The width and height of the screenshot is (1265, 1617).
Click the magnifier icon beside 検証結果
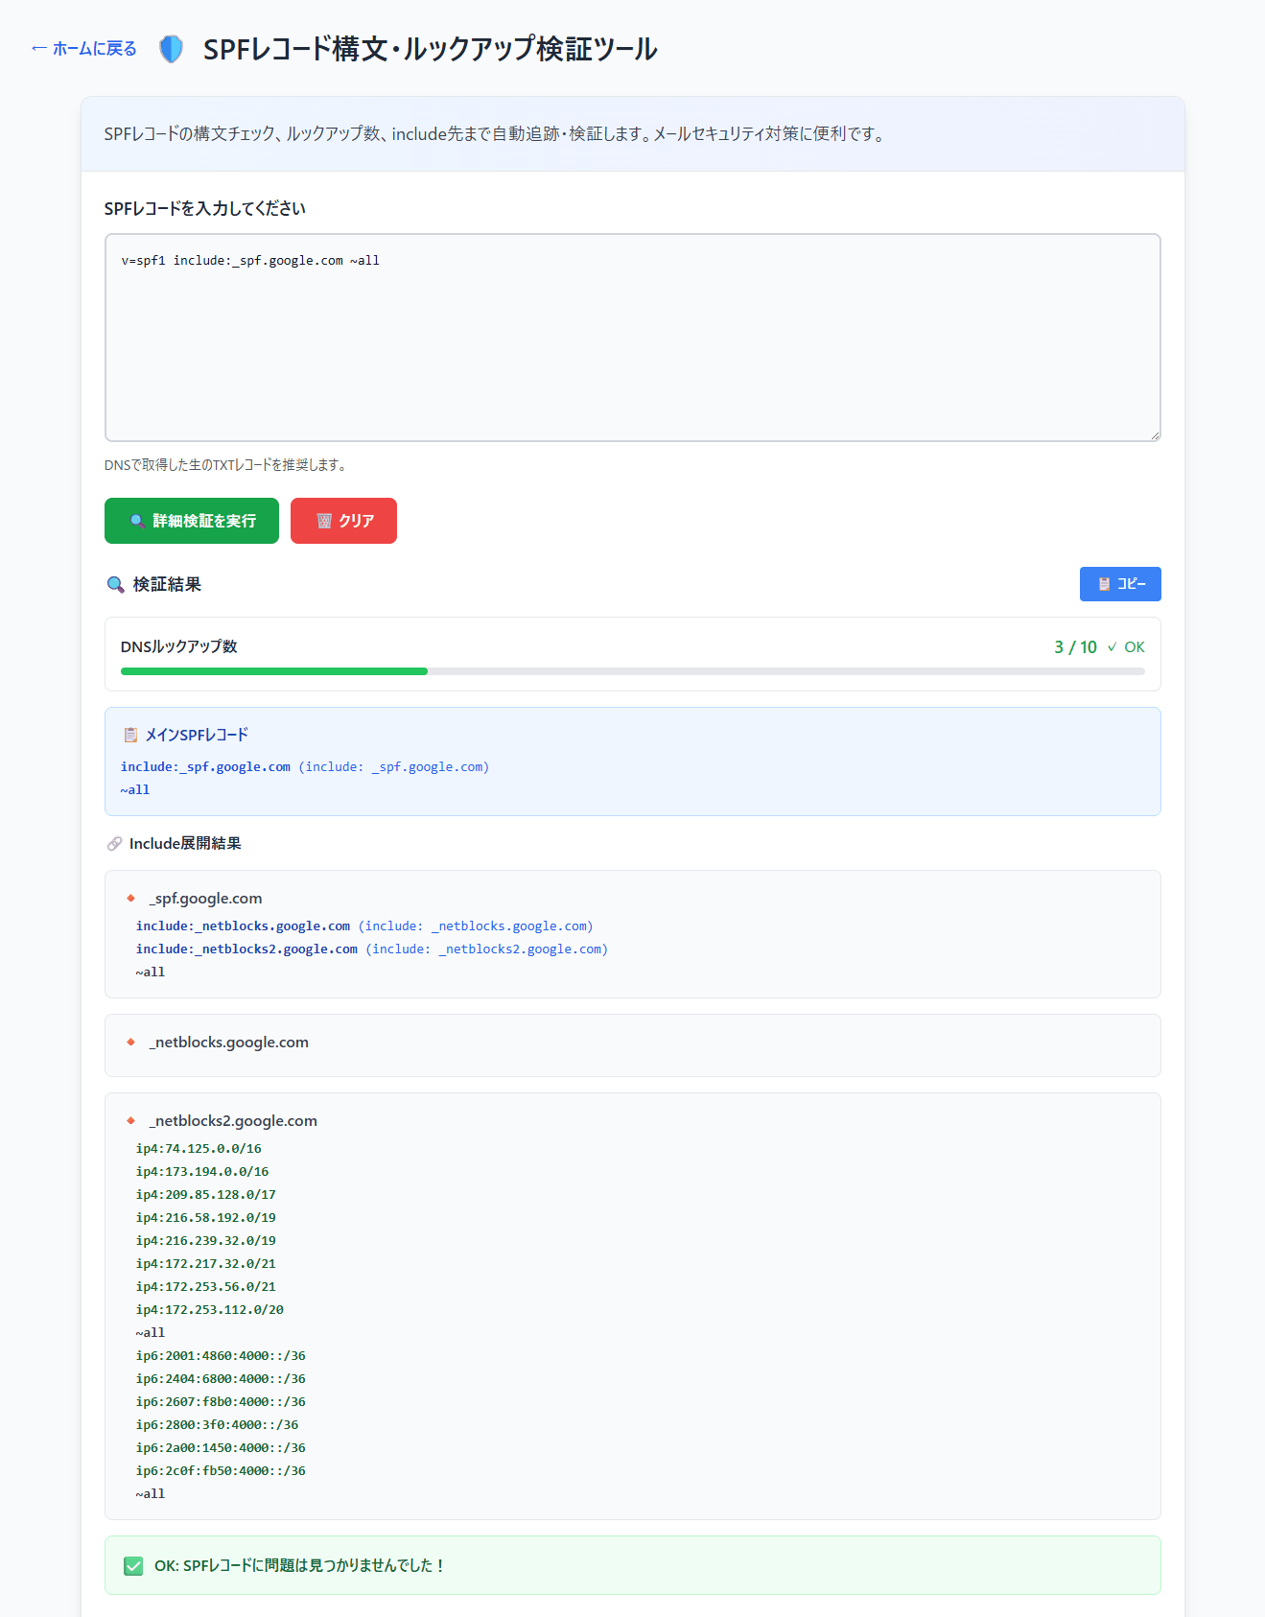tap(116, 585)
